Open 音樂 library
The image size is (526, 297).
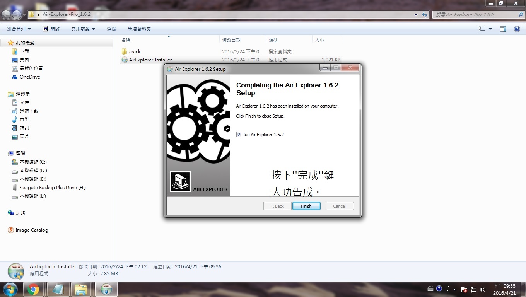[x=24, y=119]
